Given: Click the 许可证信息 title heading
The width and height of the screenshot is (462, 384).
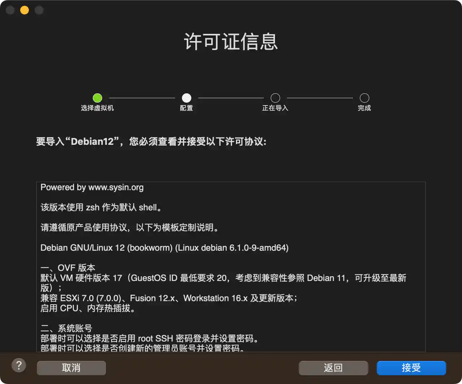Looking at the screenshot, I should pyautogui.click(x=231, y=41).
